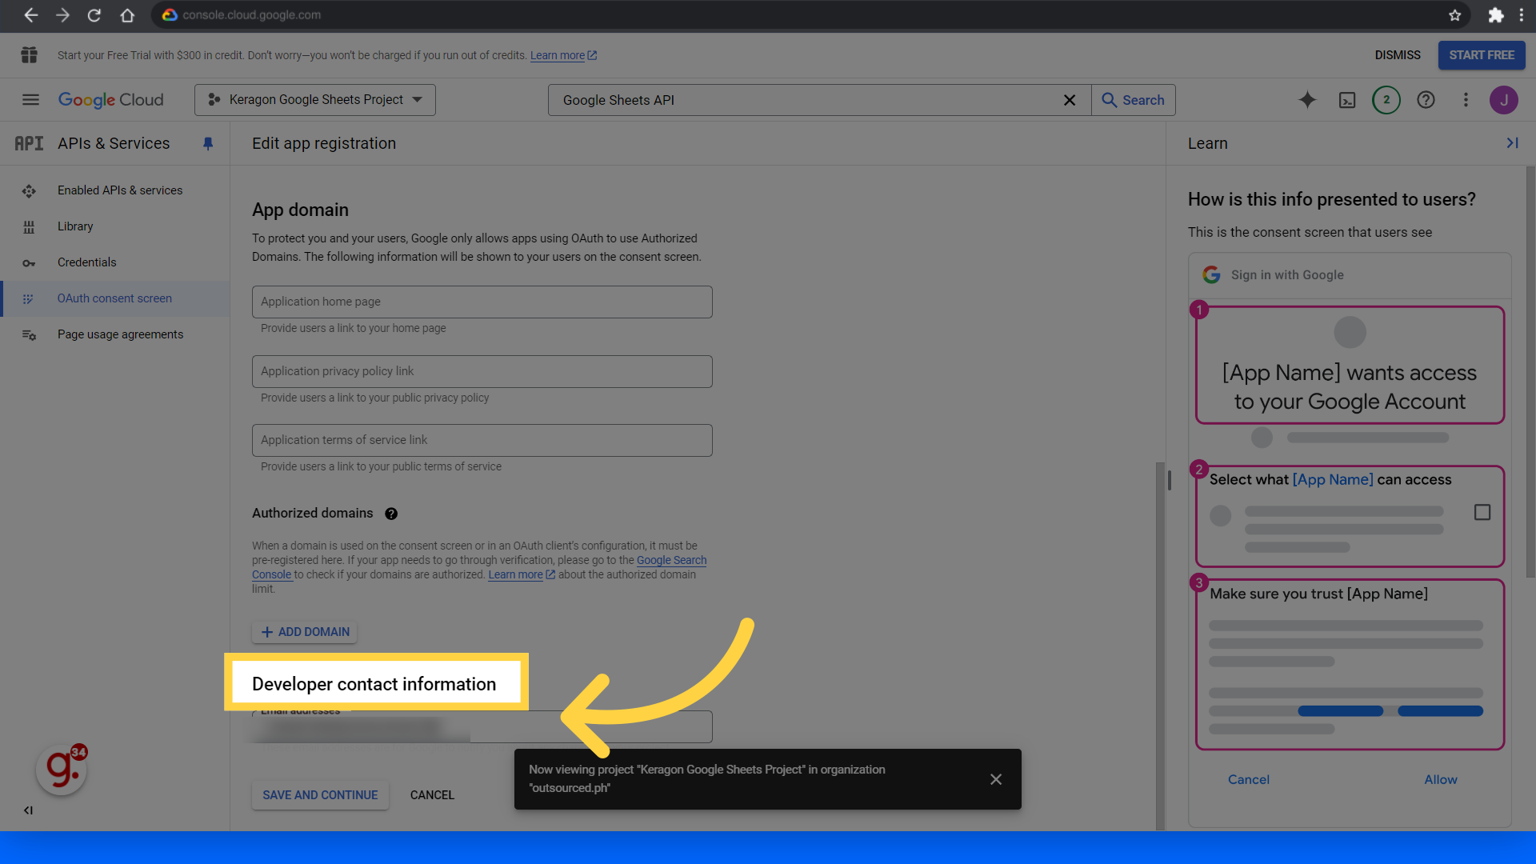Image resolution: width=1536 pixels, height=864 pixels.
Task: Open the help question mark menu
Action: point(1426,100)
